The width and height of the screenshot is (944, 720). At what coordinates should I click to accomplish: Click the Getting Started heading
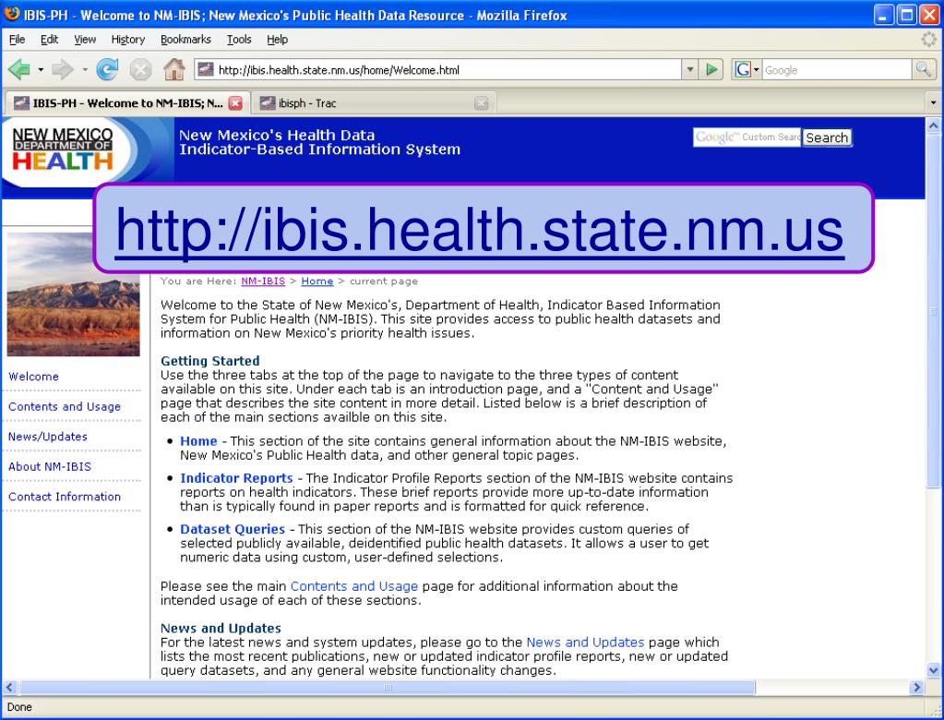point(210,361)
